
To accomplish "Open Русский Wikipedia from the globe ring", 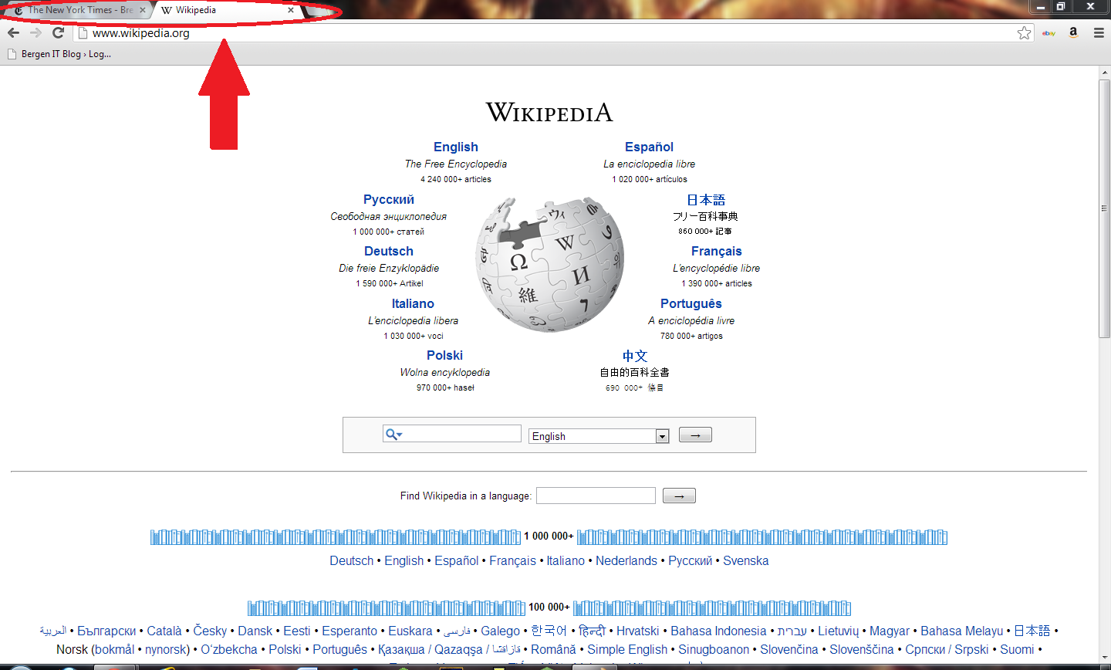I will pos(389,199).
